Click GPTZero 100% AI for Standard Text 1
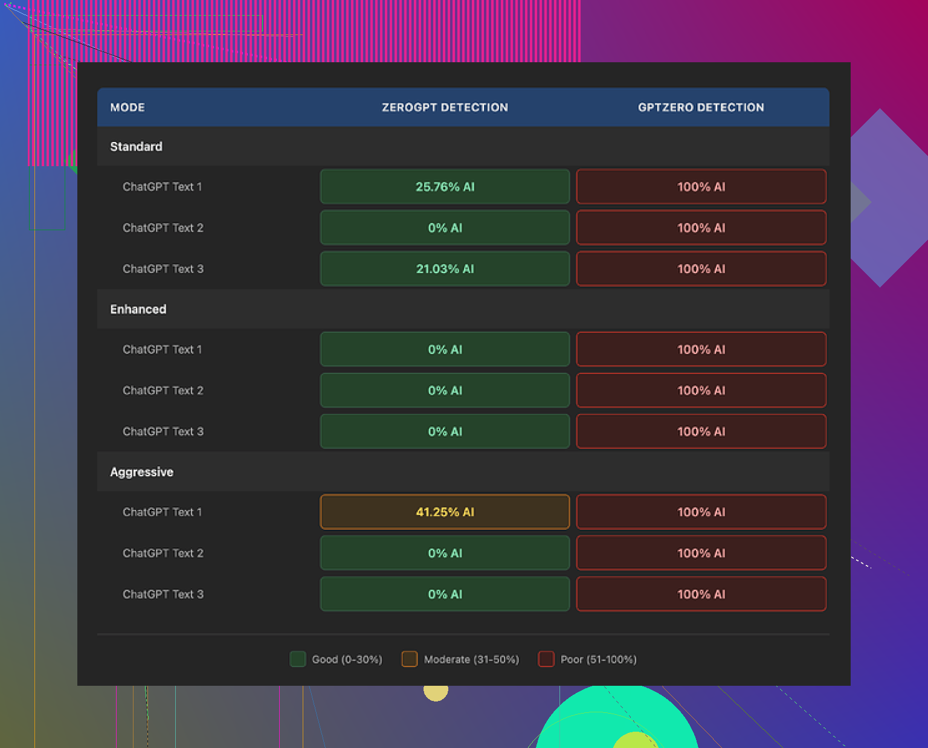Image resolution: width=928 pixels, height=748 pixels. (x=701, y=187)
